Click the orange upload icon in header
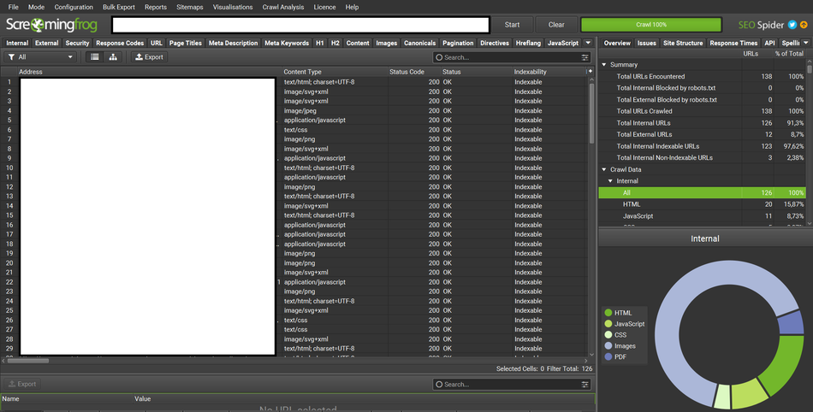 (804, 25)
